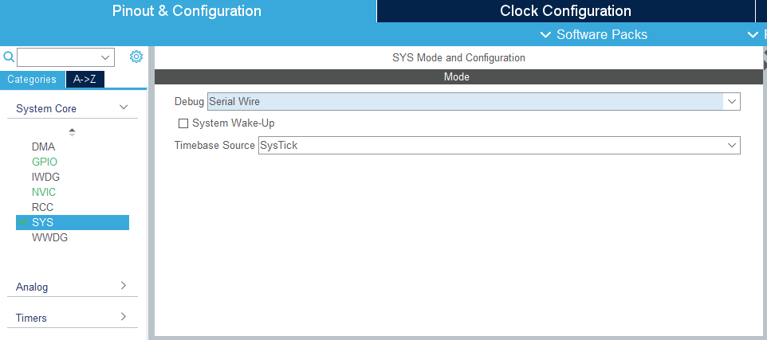Select the Categories tab
This screenshot has width=767, height=340.
[32, 79]
